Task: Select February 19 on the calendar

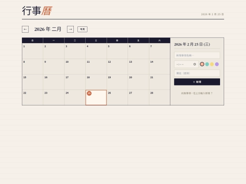Action: click(117, 82)
